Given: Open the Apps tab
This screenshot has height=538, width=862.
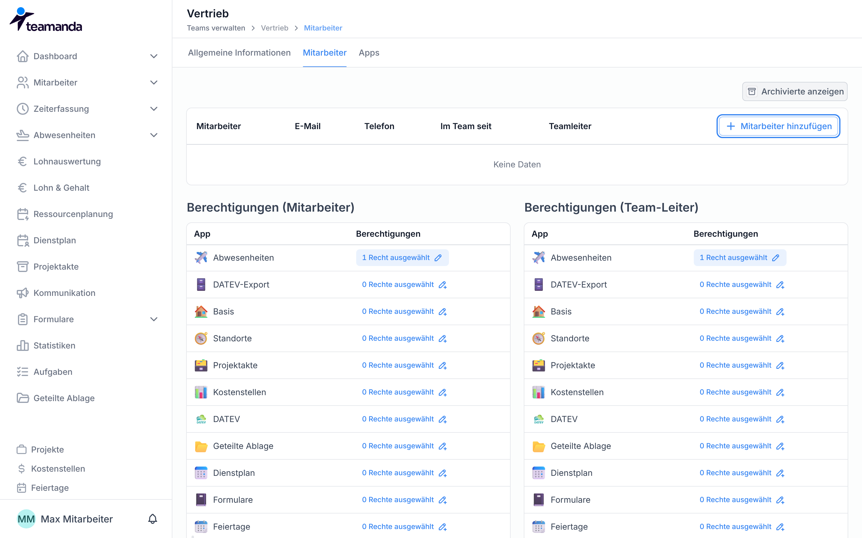Looking at the screenshot, I should point(369,53).
